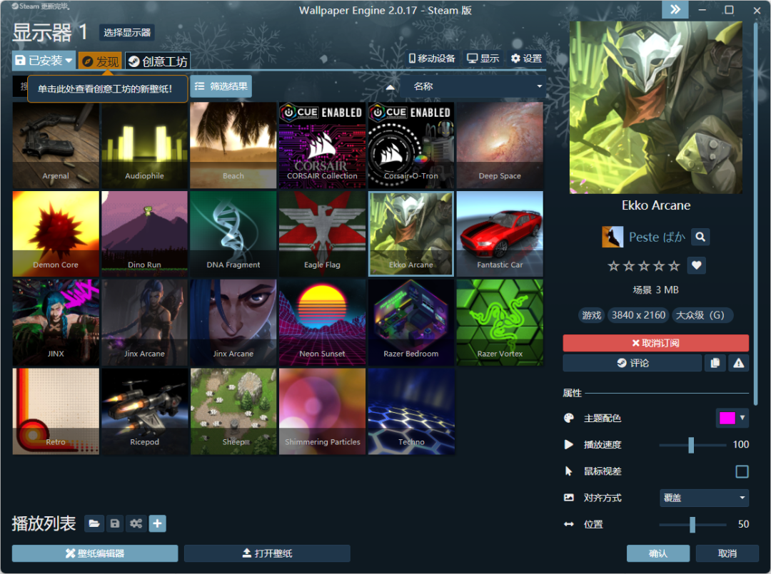This screenshot has width=771, height=574.
Task: Click the 选择显示器 button
Action: click(127, 32)
